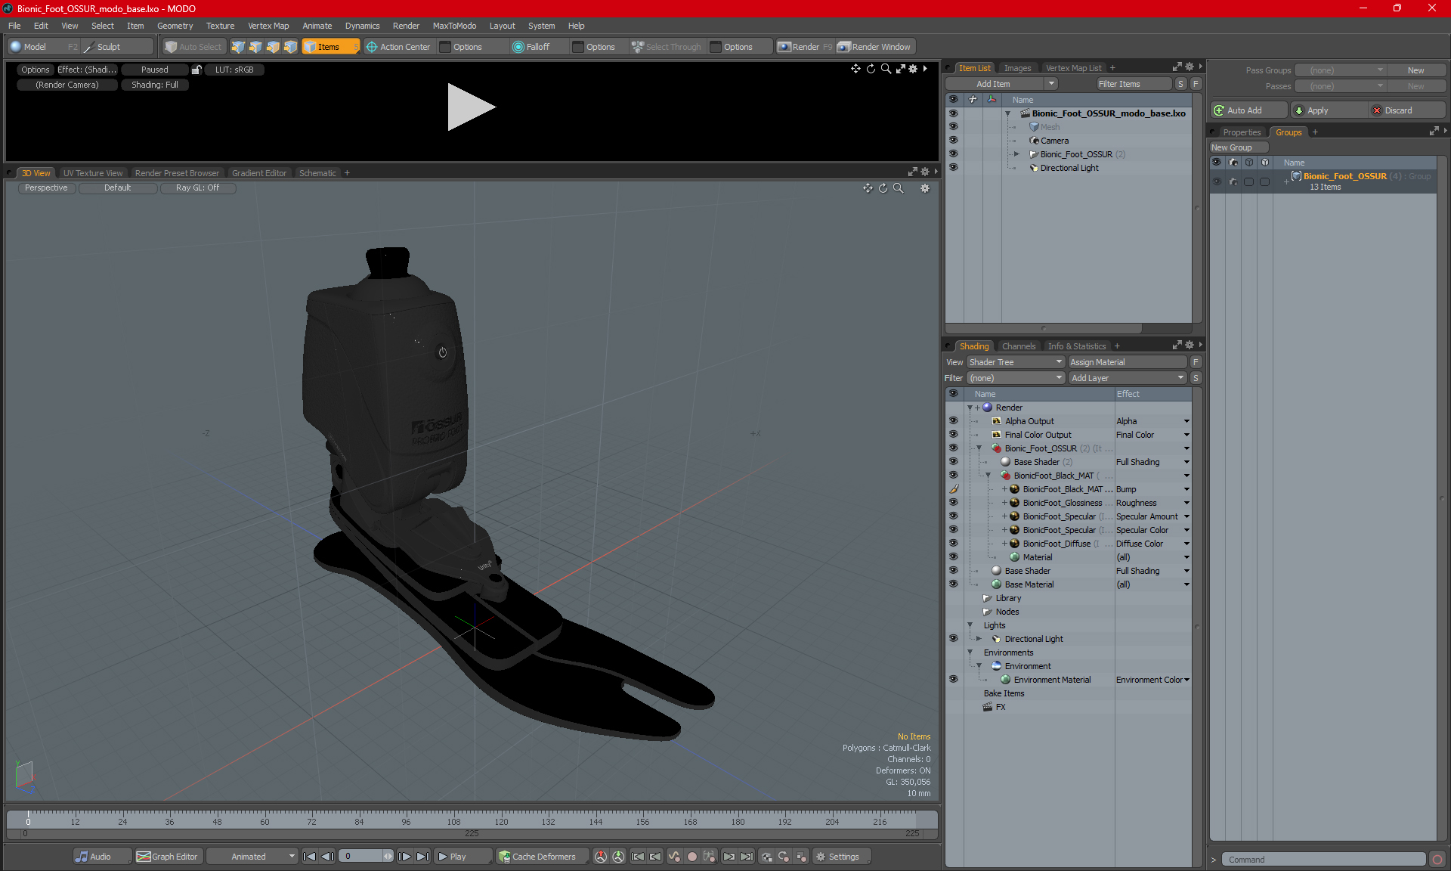Image resolution: width=1451 pixels, height=871 pixels.
Task: Open the Add Layer dropdown
Action: 1127,378
